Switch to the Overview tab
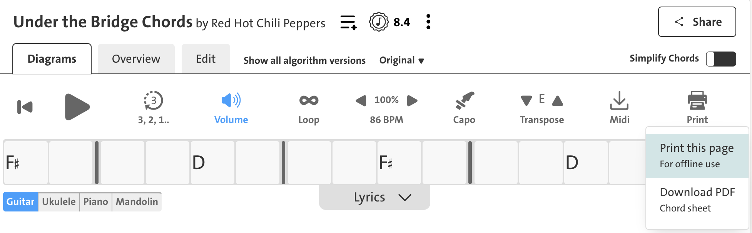This screenshot has height=233, width=752. [x=135, y=58]
